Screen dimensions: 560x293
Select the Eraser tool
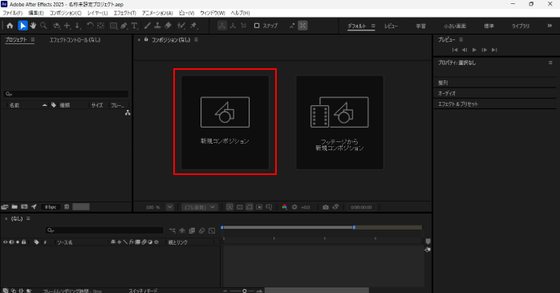pos(168,26)
